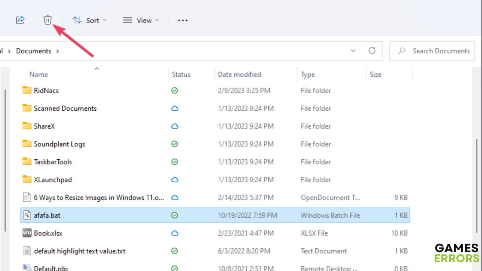
Task: Click the Delete trash can icon
Action: click(47, 20)
